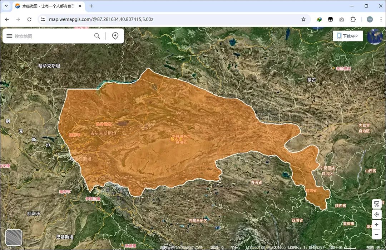Click the 重庆市 map label
Viewport: 386px width, 250px height.
(348, 224)
